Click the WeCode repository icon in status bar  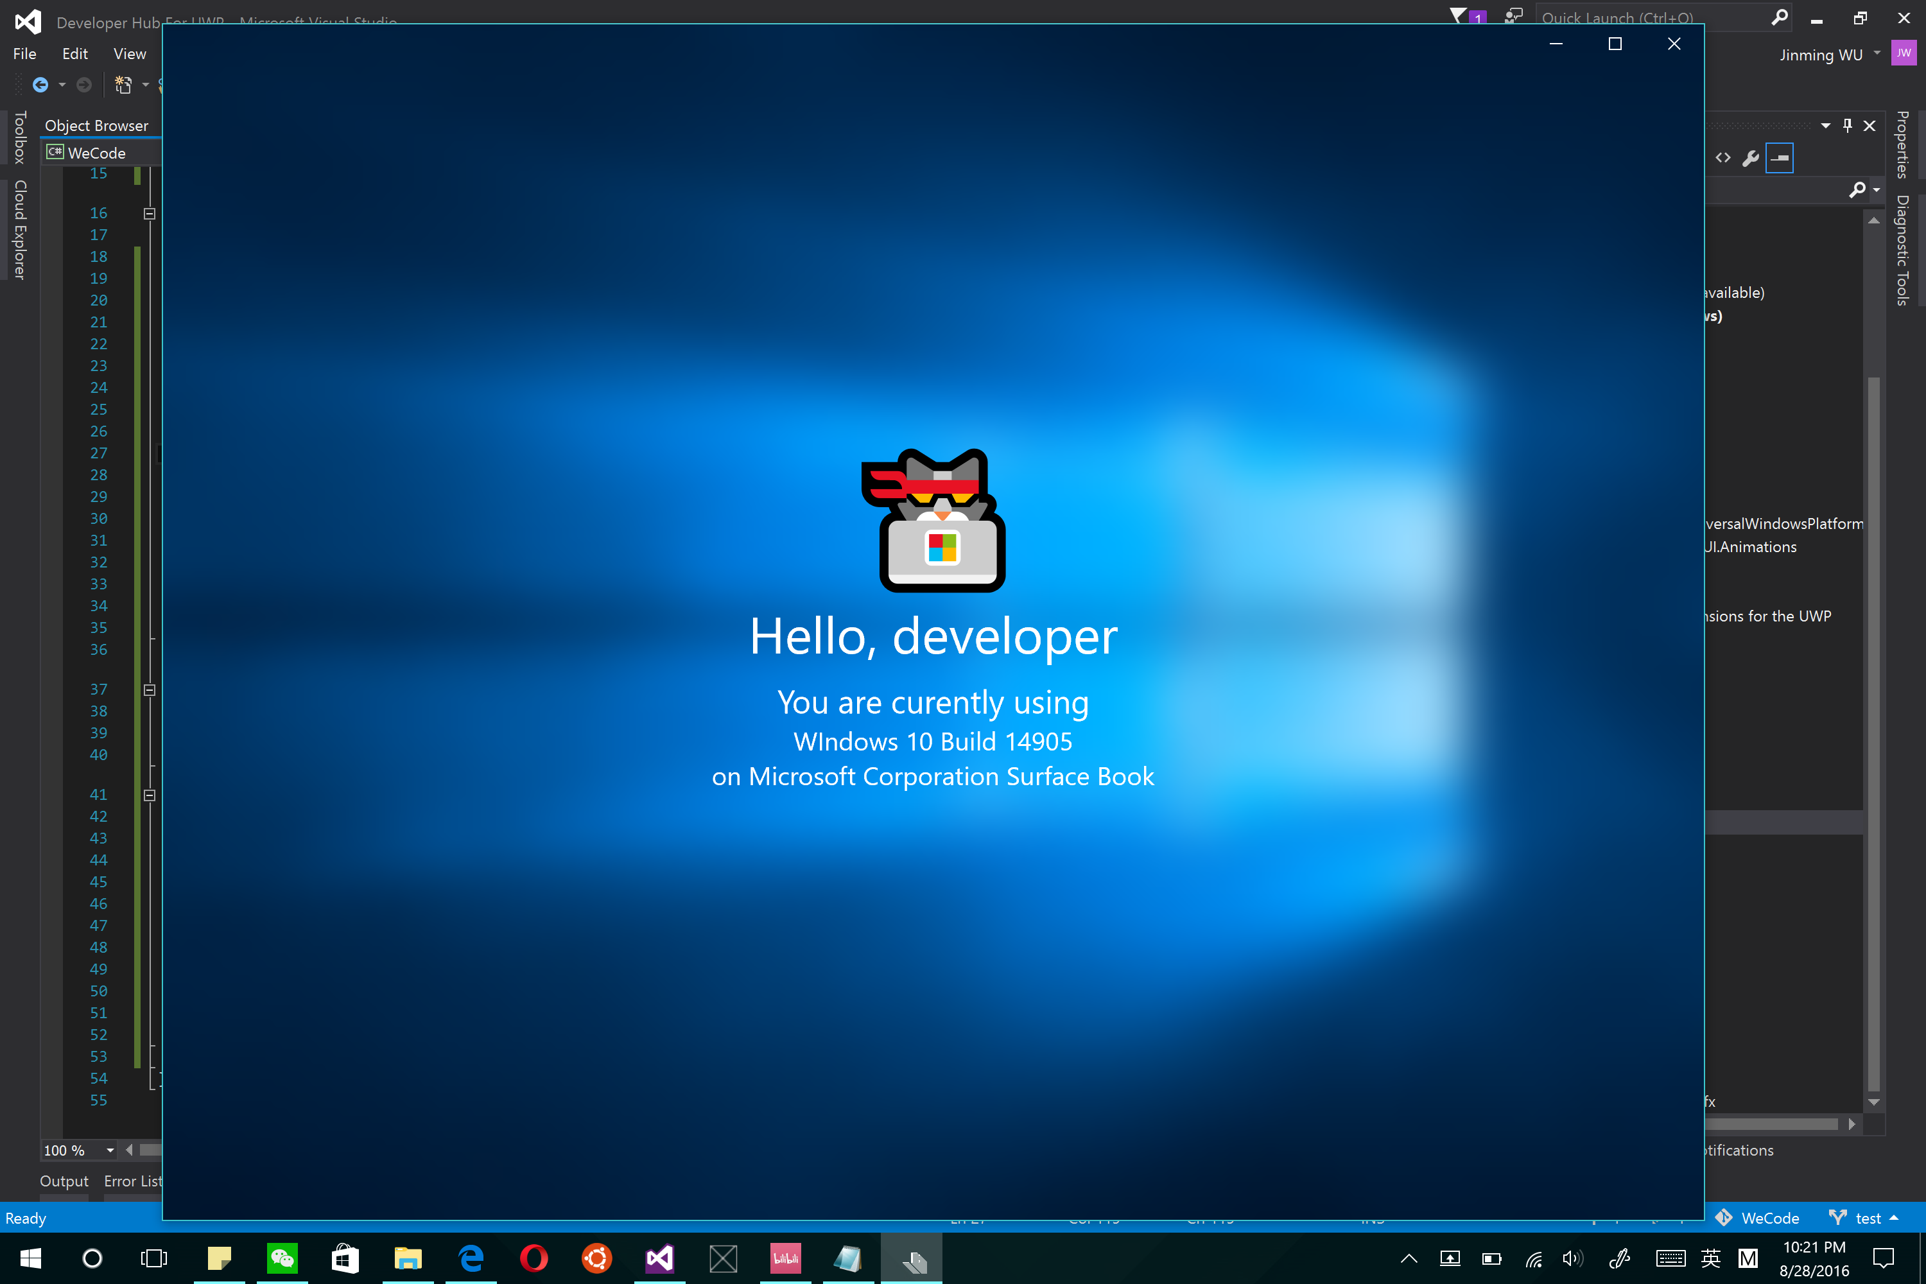pos(1724,1218)
